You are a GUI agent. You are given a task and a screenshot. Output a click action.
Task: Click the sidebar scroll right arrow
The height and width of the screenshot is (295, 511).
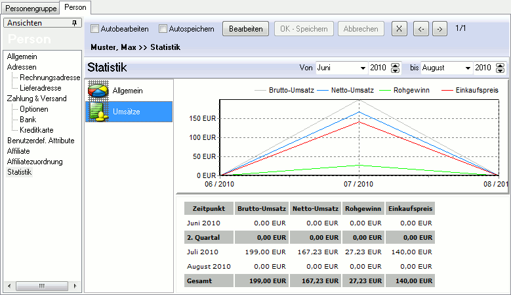click(x=75, y=286)
